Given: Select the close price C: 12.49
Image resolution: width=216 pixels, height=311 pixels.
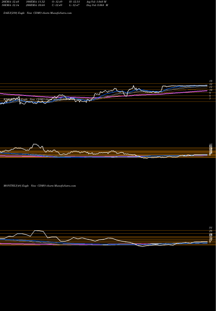Looking at the screenshot, I should pos(57,5).
